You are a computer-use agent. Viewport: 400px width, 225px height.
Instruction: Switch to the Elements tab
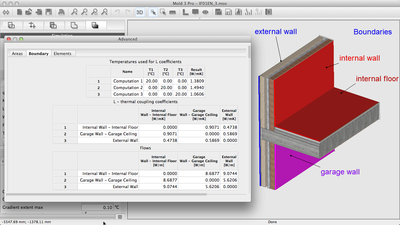click(62, 53)
